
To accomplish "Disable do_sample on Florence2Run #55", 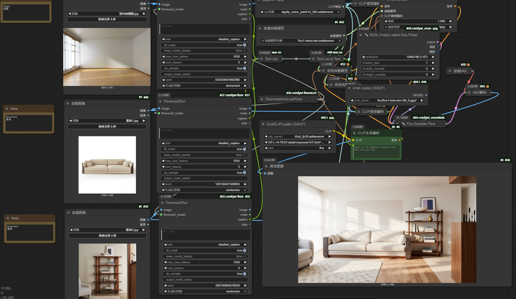I will (206, 274).
